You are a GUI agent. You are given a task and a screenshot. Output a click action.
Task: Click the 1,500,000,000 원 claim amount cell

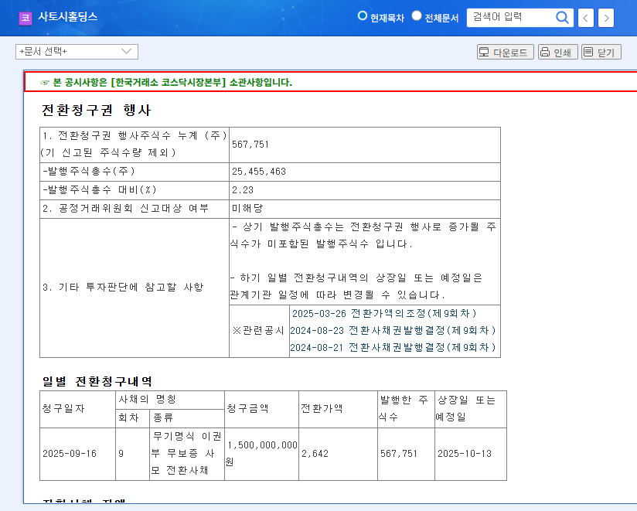click(261, 454)
